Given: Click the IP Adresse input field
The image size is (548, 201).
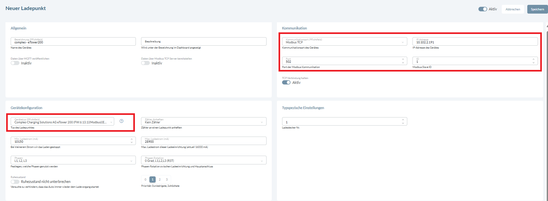Looking at the screenshot, I should (x=475, y=41).
